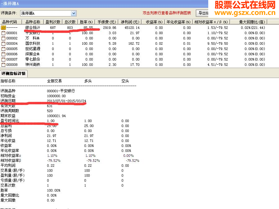Click initial capital value 1000000.00

coord(56,96)
